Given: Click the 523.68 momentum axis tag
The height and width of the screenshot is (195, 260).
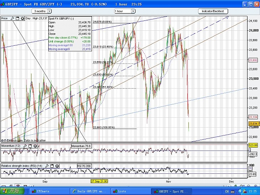Looking at the screenshot, I should (x=253, y=146).
